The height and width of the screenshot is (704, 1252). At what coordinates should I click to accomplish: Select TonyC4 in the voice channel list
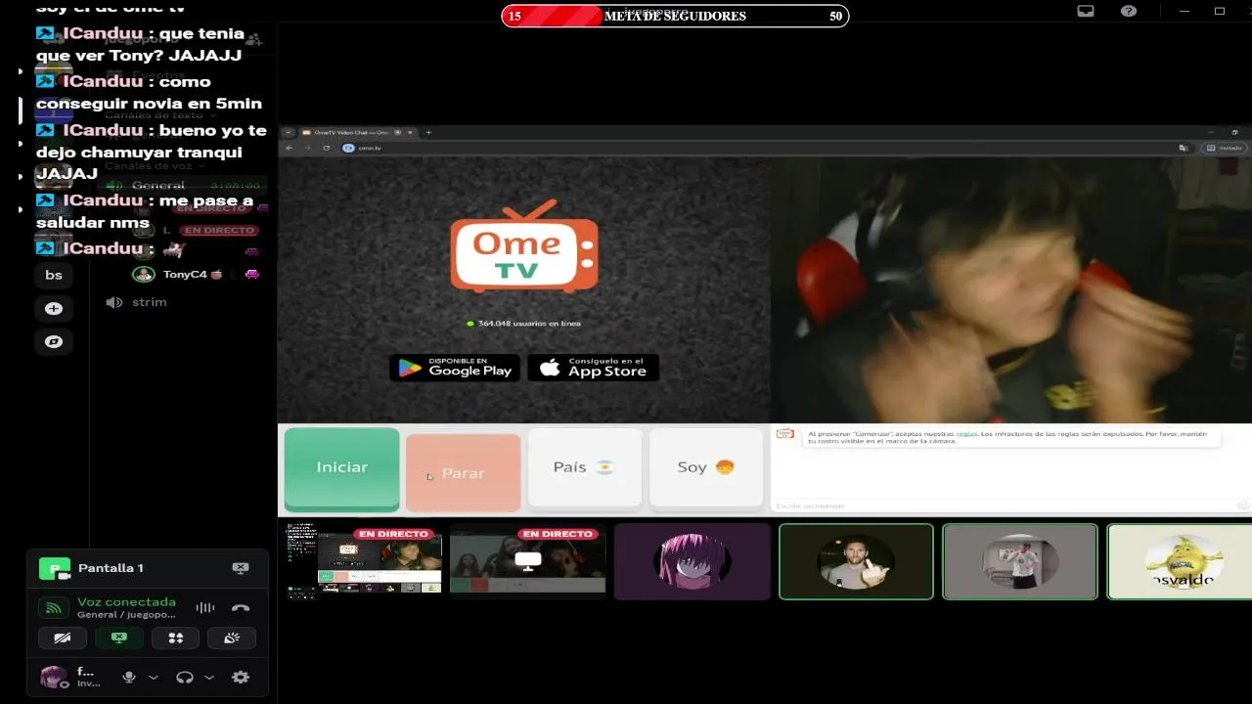pos(186,275)
